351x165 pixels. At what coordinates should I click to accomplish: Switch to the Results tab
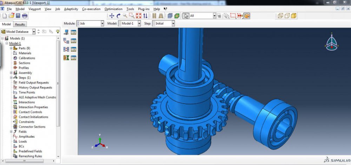click(x=20, y=24)
